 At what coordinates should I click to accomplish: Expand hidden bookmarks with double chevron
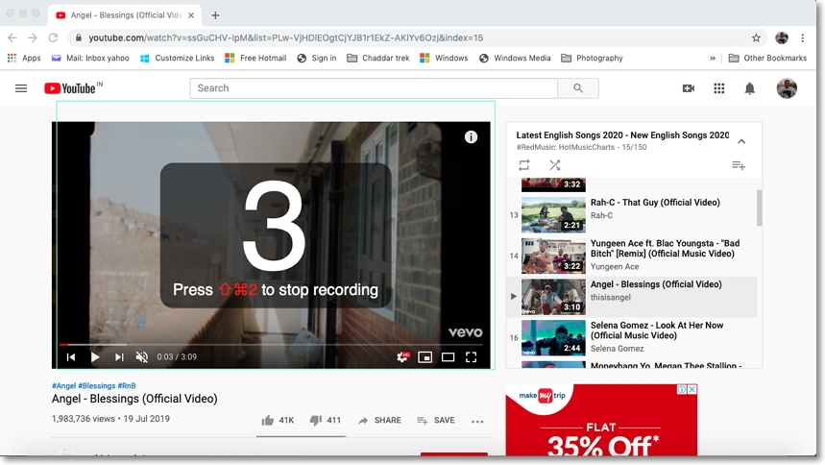(x=713, y=58)
